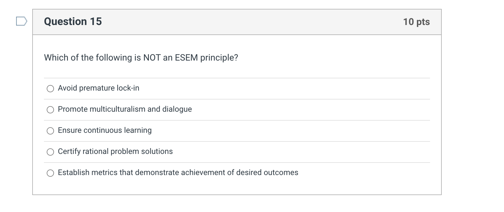The image size is (504, 212).
Task: Choose the 'Promote multiculturalism and dialogue' radio button
Action: click(50, 110)
